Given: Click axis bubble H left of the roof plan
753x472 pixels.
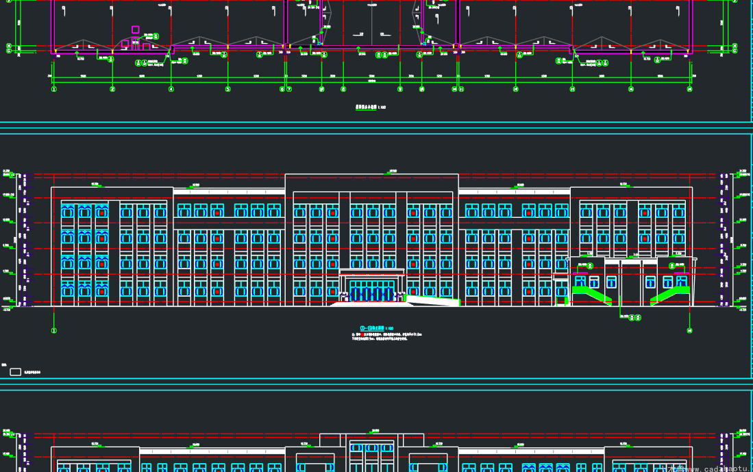Looking at the screenshot, I should (x=9, y=46).
